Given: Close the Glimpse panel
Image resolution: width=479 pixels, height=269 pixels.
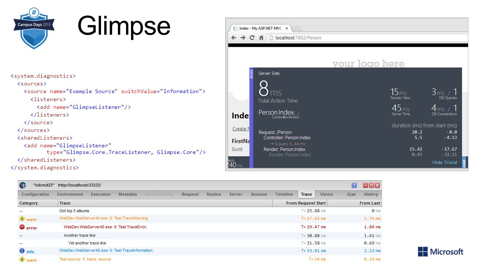Looking at the screenshot, I should pos(377,185).
